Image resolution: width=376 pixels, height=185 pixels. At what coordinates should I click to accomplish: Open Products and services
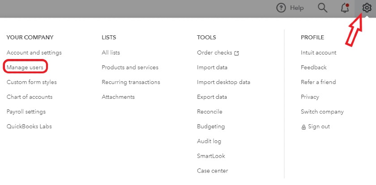(x=130, y=67)
